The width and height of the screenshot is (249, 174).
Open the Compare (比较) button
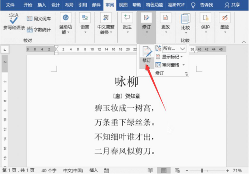pos(185,23)
